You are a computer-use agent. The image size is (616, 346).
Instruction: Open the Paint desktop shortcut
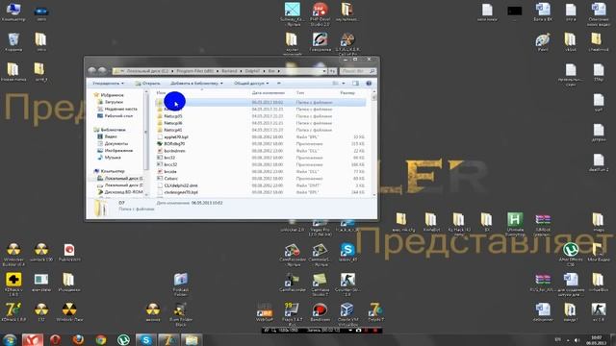tap(543, 42)
